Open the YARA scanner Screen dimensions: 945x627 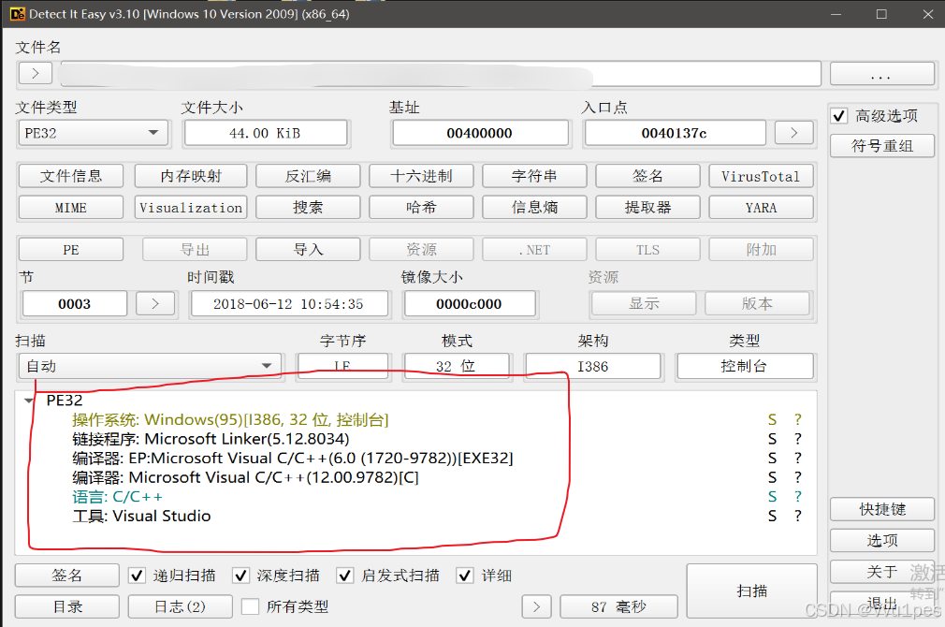click(762, 208)
